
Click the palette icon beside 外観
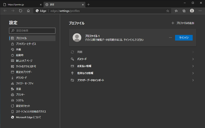tap(12, 49)
